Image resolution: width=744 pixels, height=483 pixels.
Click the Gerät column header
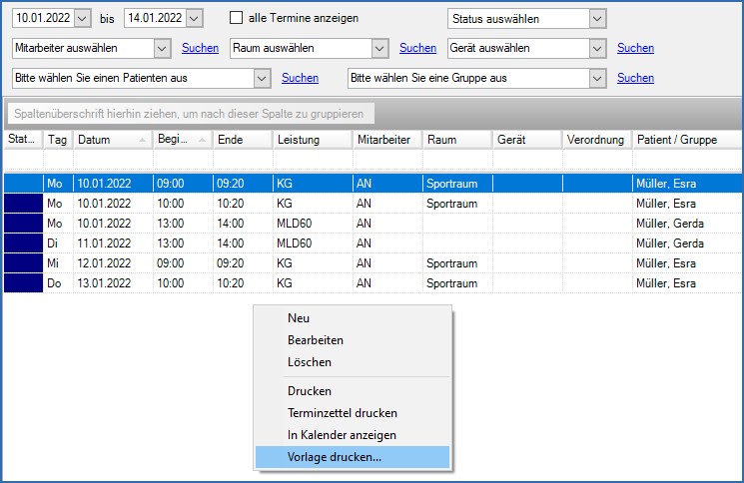[x=527, y=140]
